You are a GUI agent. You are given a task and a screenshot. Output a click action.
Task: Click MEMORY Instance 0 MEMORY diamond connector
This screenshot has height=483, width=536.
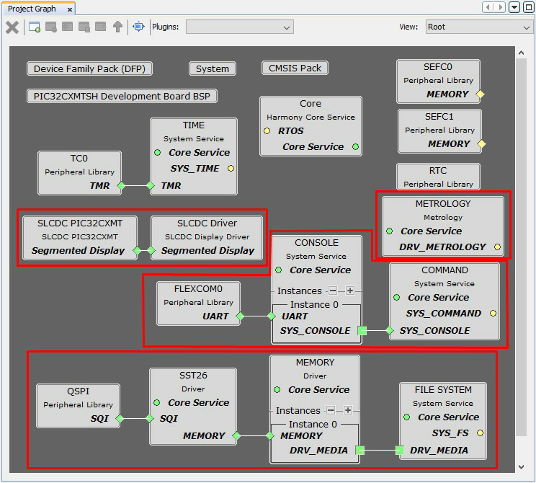tap(269, 436)
